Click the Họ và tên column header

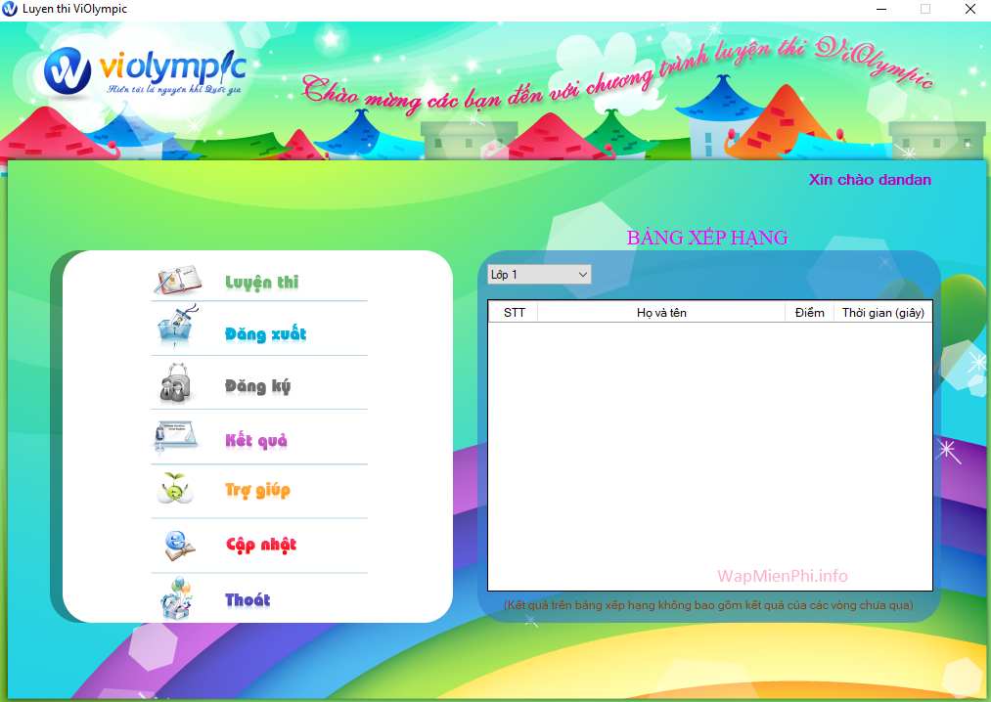[661, 312]
